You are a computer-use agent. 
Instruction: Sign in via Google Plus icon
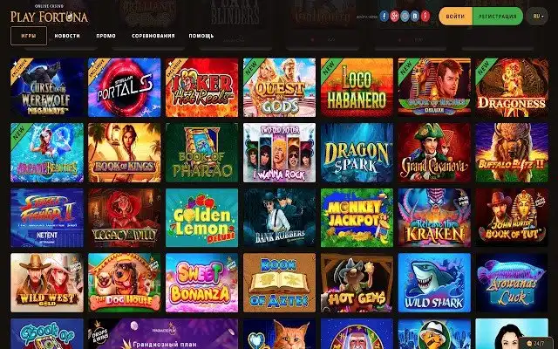(x=394, y=16)
